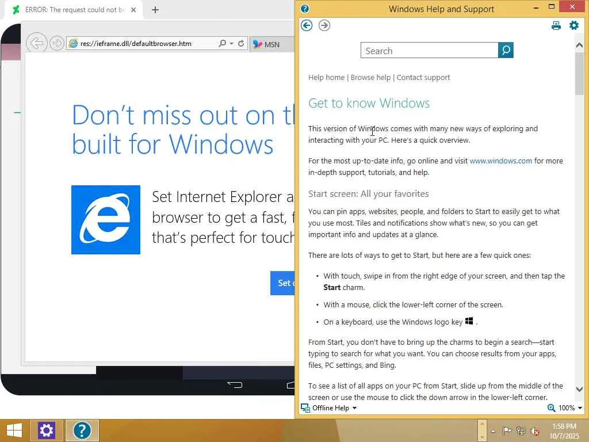Click the Start screen: All your favorites heading

(x=369, y=193)
